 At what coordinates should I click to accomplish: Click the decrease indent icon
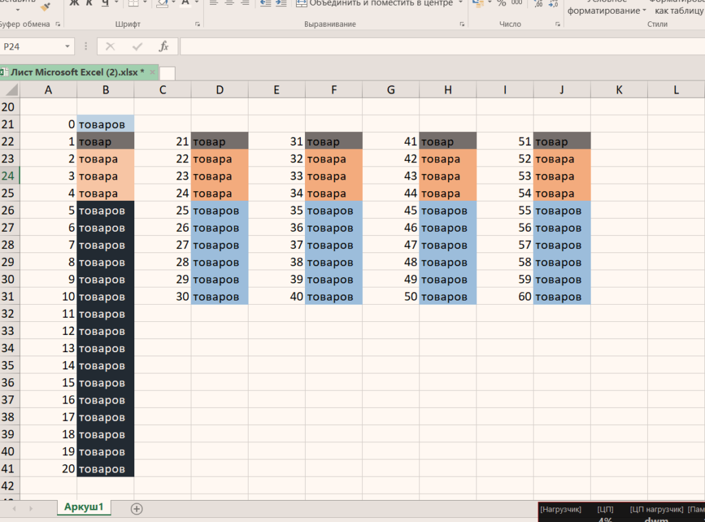tap(266, 3)
